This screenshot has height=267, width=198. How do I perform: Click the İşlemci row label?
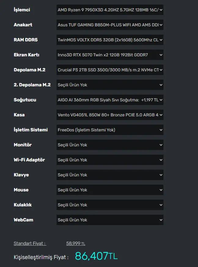point(22,10)
